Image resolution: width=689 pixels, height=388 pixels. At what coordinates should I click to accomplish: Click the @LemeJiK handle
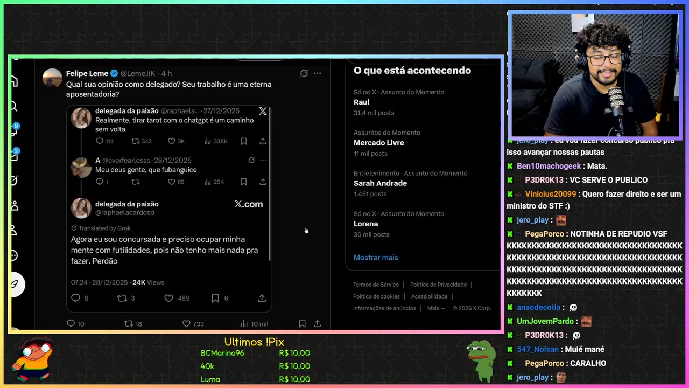139,73
